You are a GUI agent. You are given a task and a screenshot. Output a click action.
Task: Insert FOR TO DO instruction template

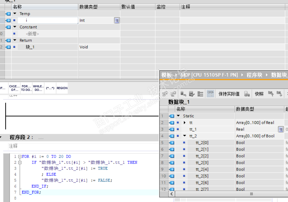tap(26, 88)
